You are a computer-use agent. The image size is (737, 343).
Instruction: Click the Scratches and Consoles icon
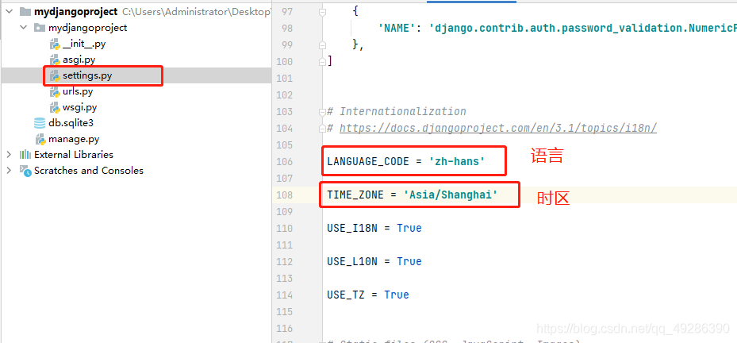coord(25,171)
